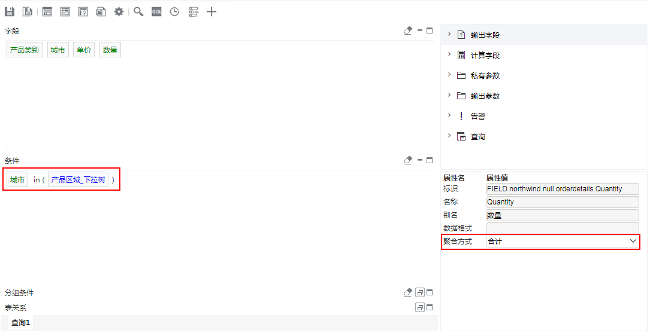Click the 城市 chip in 条件 panel
This screenshot has width=650, height=333.
17,180
